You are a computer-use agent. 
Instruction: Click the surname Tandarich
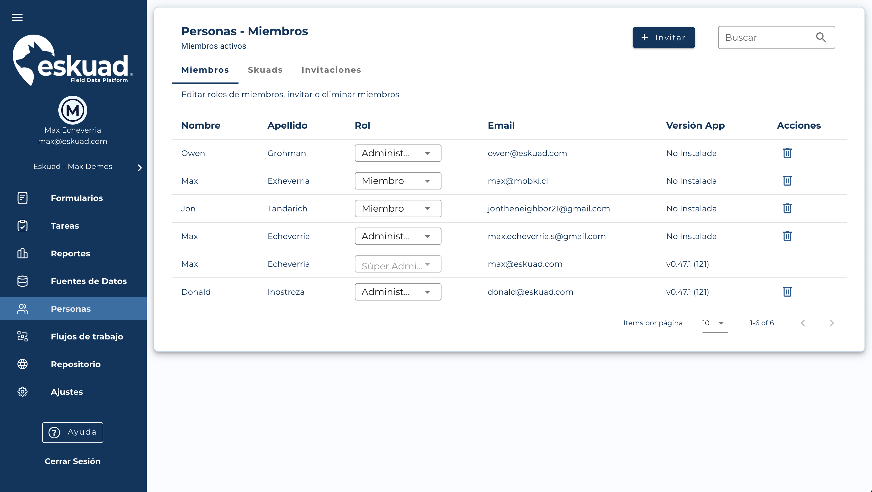click(x=287, y=209)
